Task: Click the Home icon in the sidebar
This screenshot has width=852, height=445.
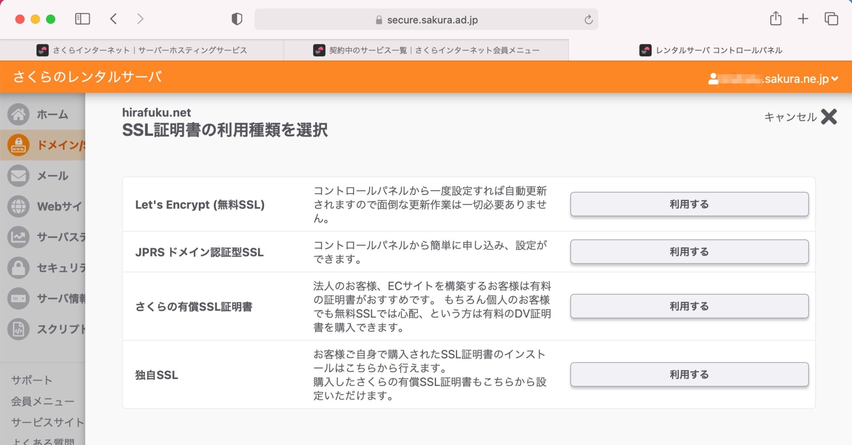Action: point(19,114)
